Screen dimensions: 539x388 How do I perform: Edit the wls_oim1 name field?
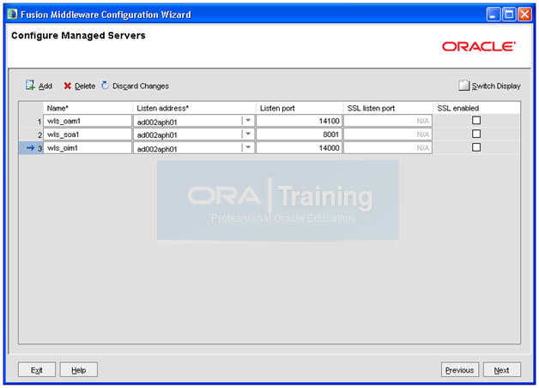click(x=88, y=148)
